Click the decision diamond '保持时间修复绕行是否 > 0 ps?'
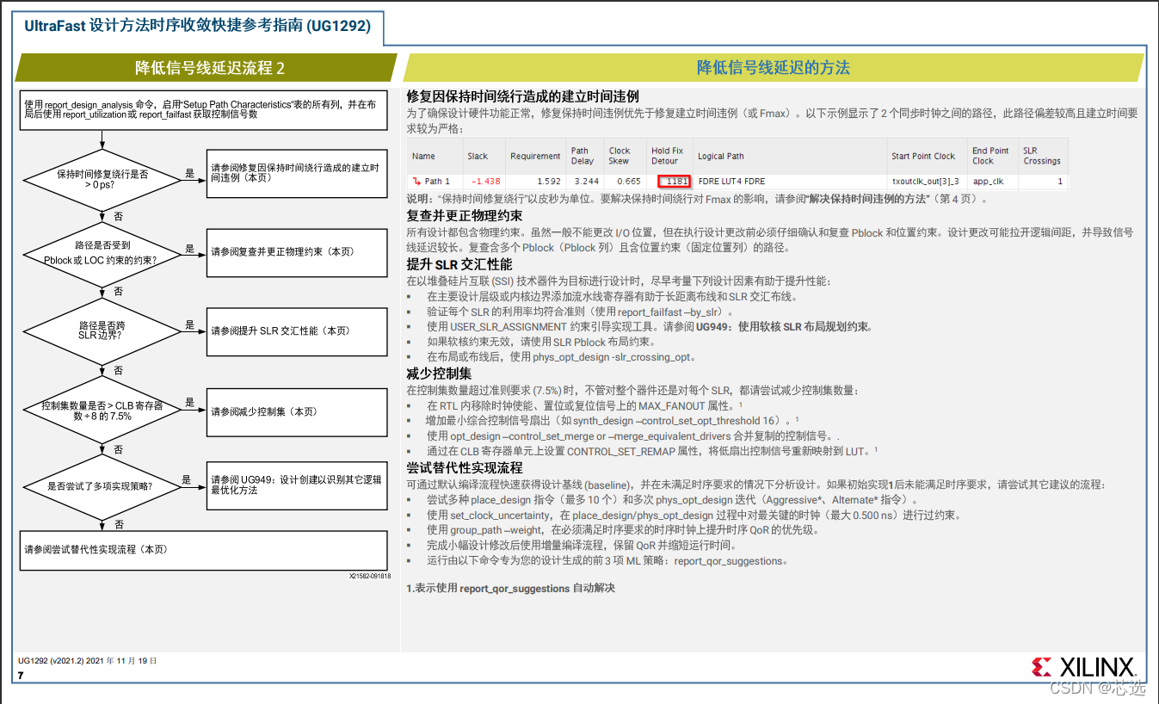The width and height of the screenshot is (1159, 704). pos(102,179)
